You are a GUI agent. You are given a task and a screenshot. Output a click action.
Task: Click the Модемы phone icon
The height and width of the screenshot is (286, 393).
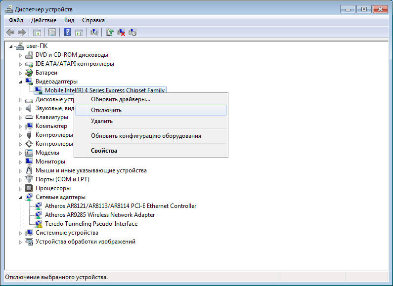pyautogui.click(x=29, y=153)
